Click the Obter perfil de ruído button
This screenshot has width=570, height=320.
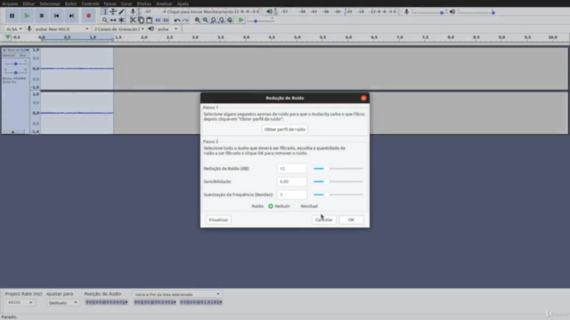click(285, 130)
